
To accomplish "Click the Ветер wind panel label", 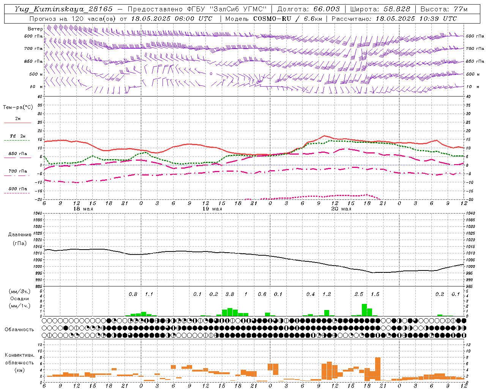I will click(35, 29).
